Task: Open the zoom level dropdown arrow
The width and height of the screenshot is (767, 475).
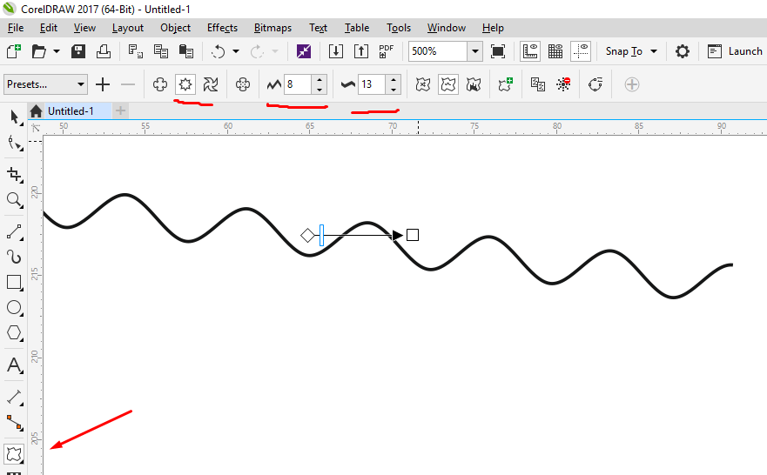Action: click(x=475, y=51)
